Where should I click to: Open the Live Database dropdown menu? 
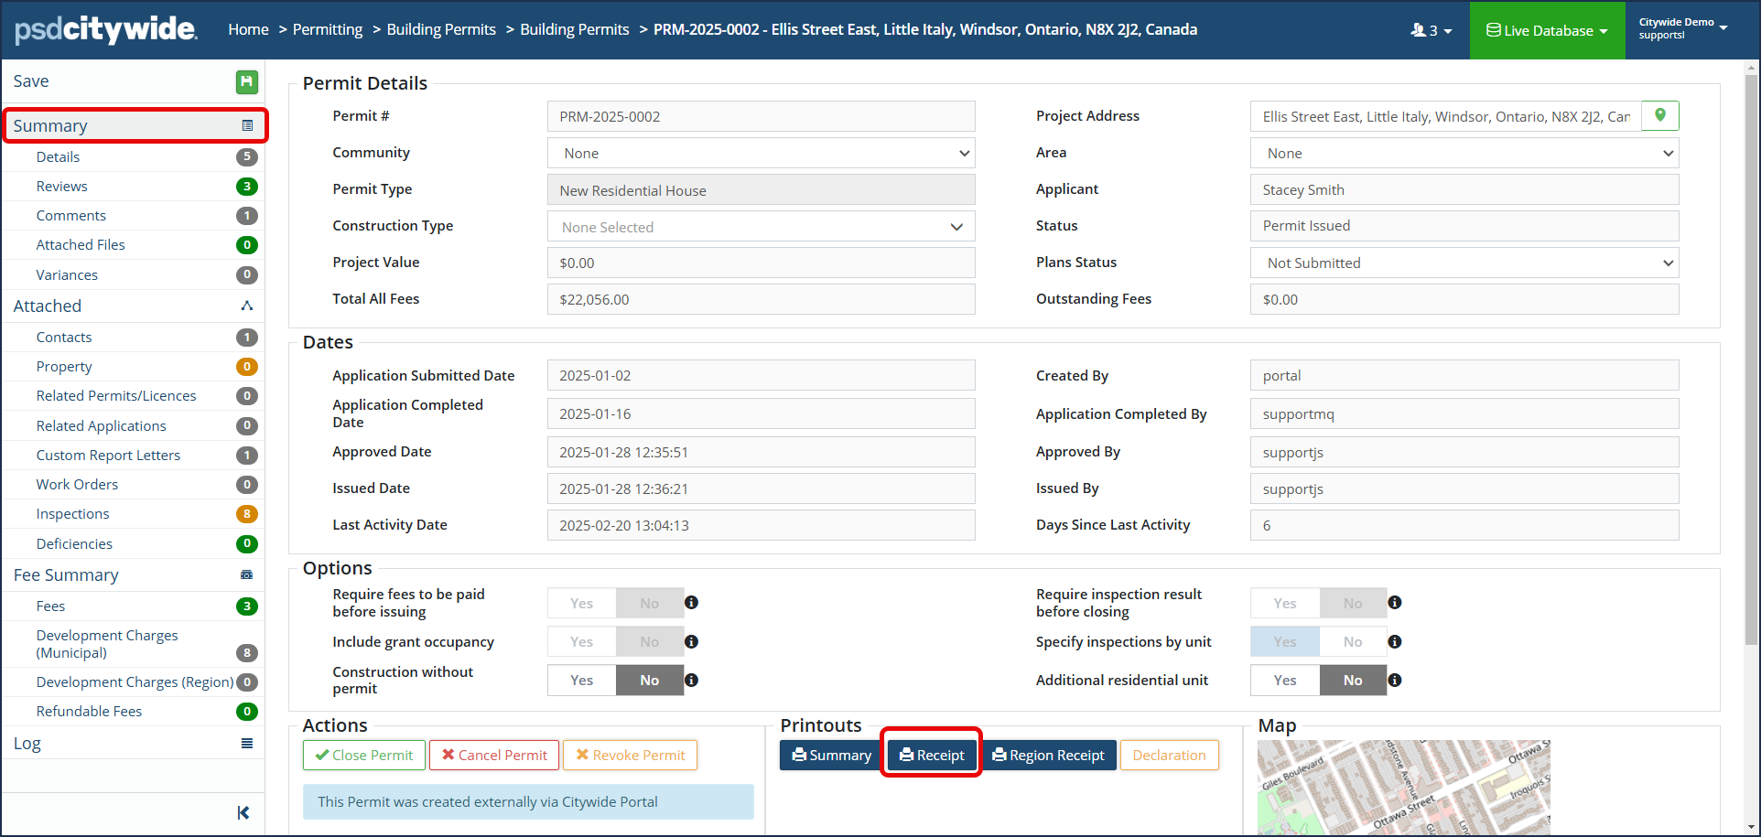pyautogui.click(x=1547, y=30)
